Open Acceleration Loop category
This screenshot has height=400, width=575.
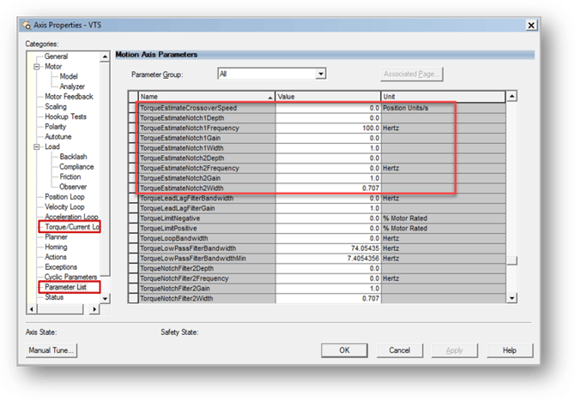click(x=71, y=217)
